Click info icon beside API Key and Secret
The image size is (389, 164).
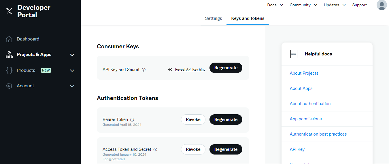pos(144,70)
